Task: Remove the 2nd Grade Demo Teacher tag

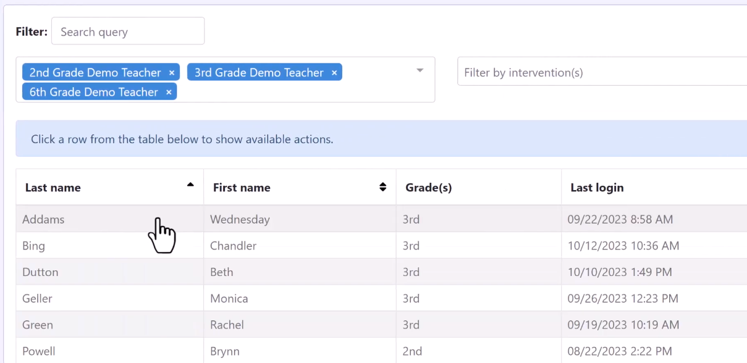Action: 172,73
